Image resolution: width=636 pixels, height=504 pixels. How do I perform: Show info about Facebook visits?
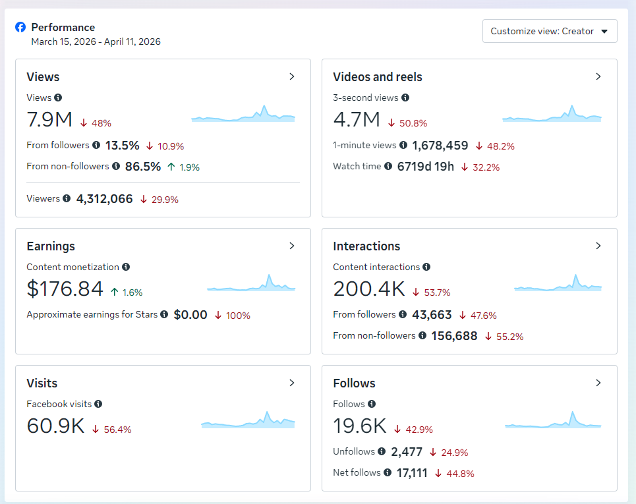[98, 404]
